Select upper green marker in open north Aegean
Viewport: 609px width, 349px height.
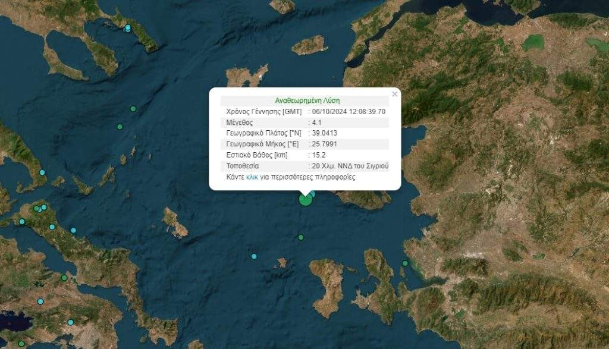coord(133,109)
